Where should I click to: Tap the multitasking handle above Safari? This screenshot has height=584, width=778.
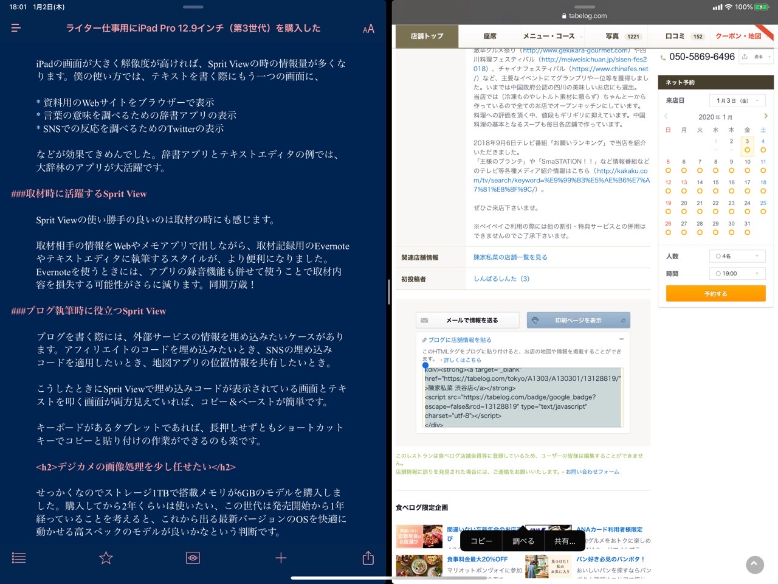[585, 7]
